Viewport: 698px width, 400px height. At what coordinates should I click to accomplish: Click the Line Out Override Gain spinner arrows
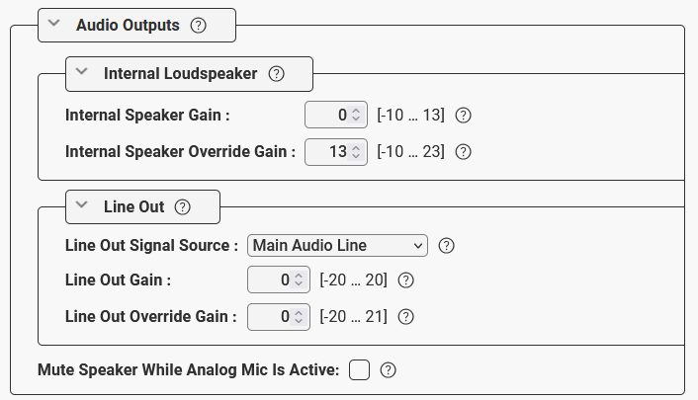click(x=300, y=317)
